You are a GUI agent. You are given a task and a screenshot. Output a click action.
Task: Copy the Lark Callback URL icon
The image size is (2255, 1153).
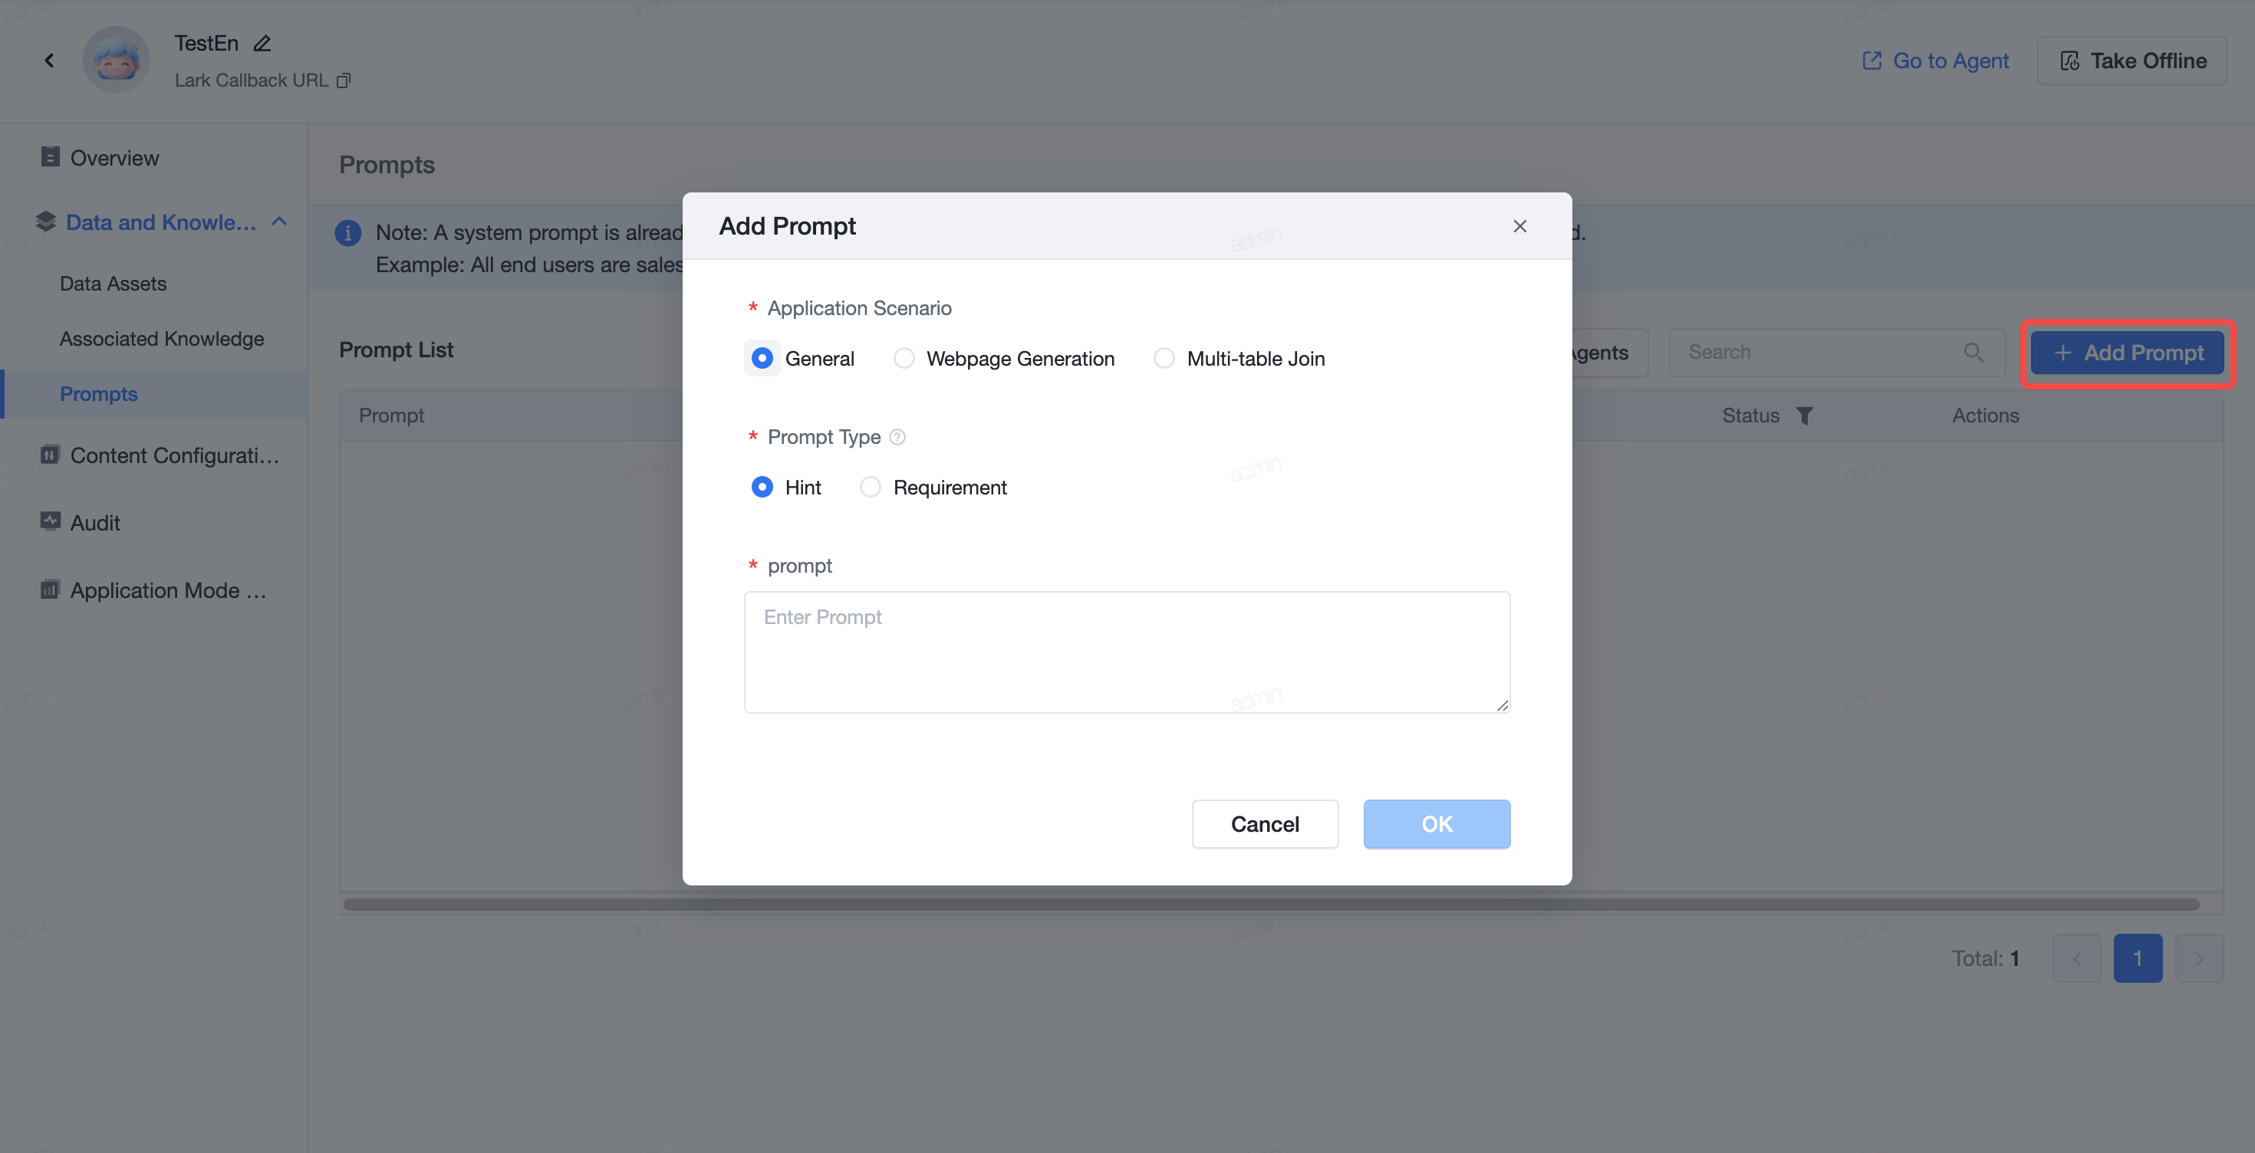click(x=344, y=80)
